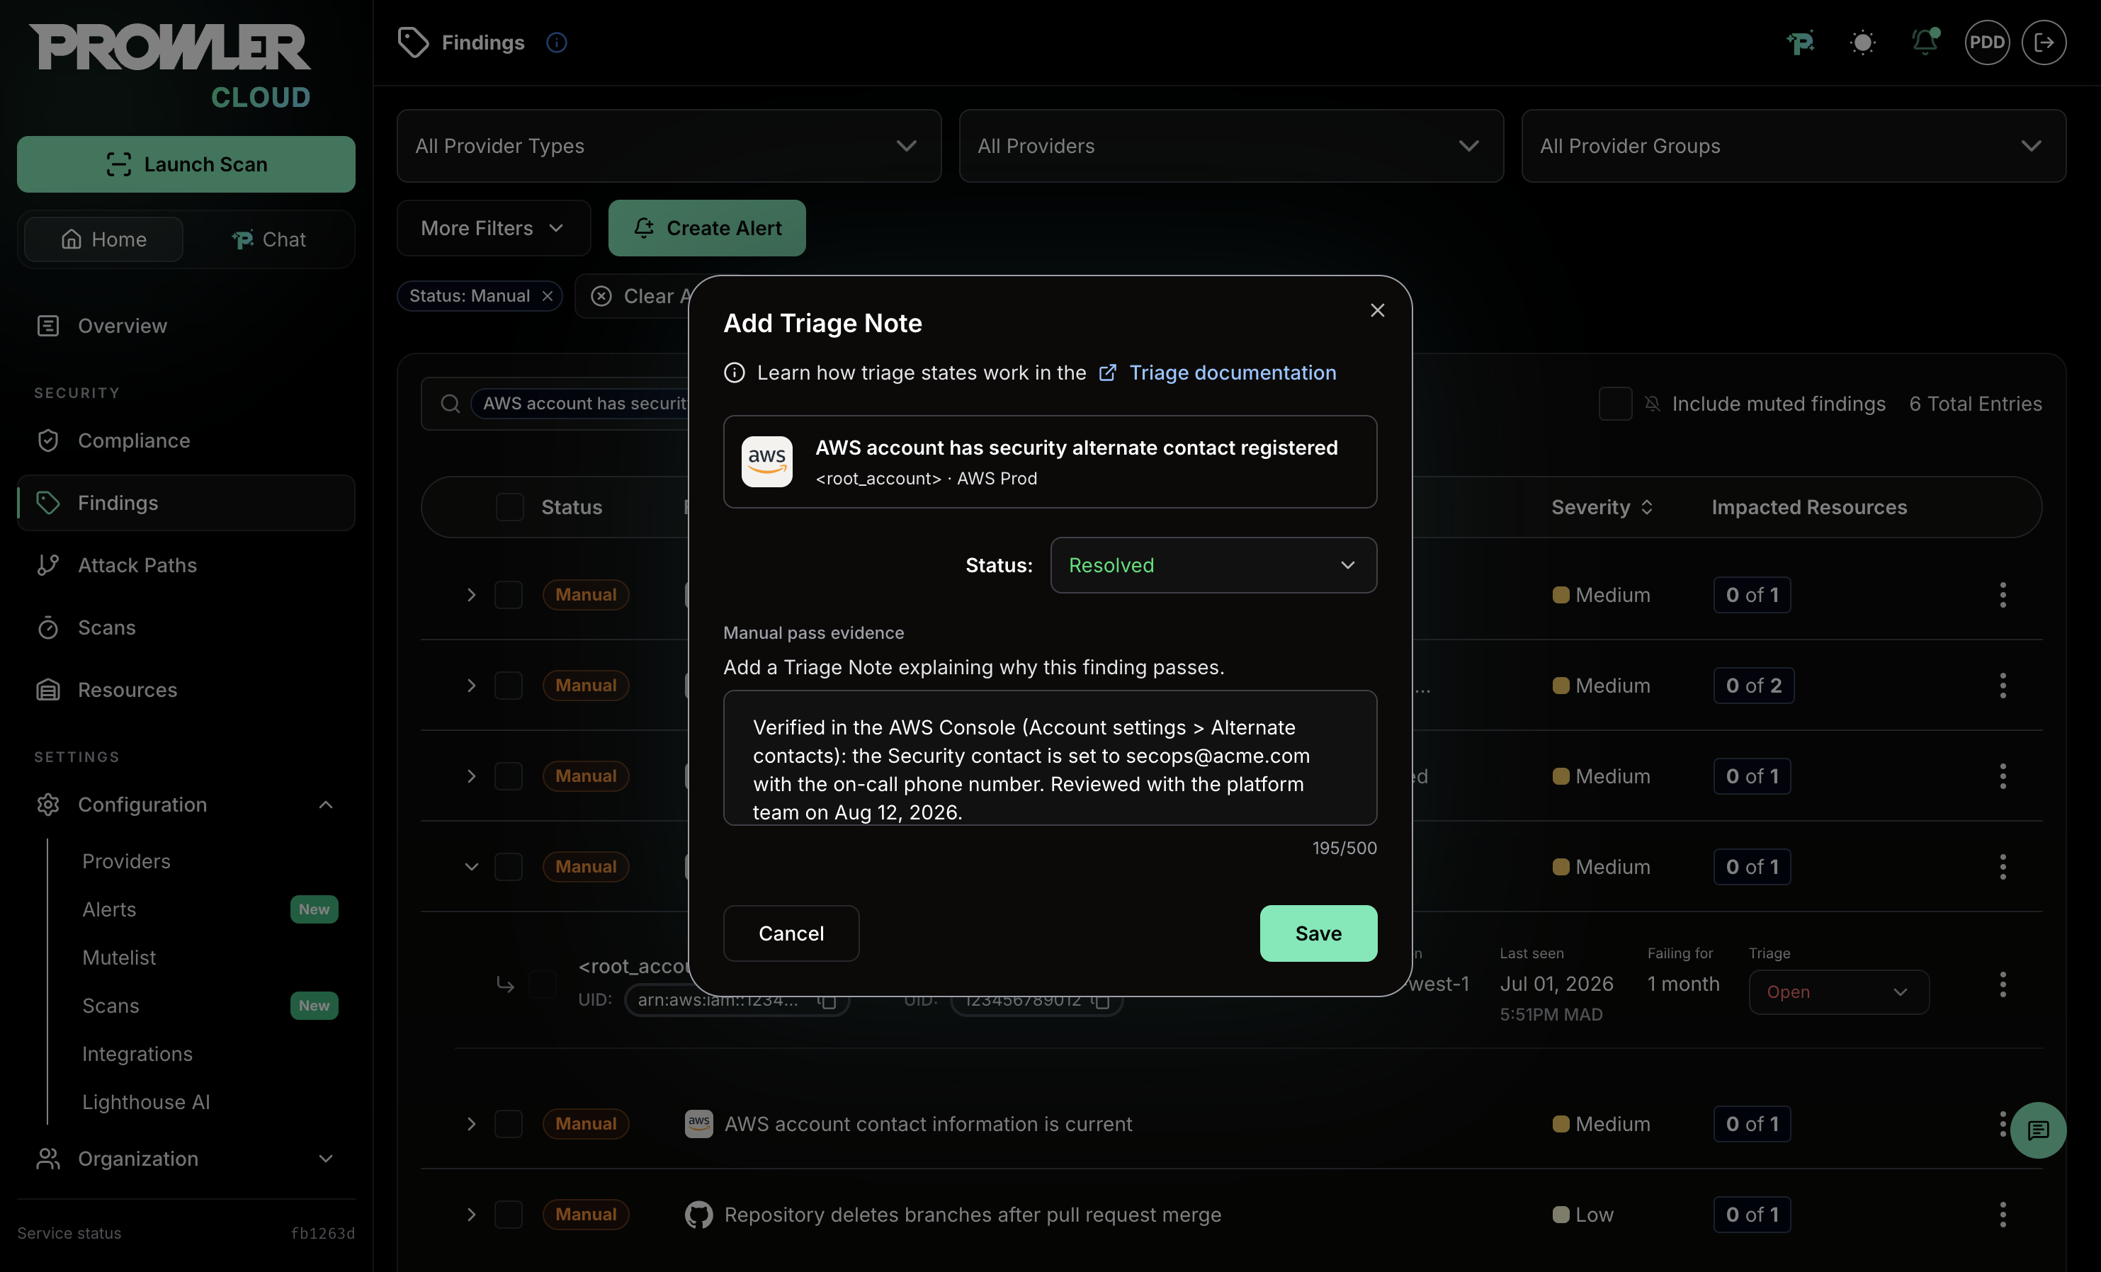Open actions menu for the root_account resource row
The image size is (2101, 1272).
click(2002, 984)
